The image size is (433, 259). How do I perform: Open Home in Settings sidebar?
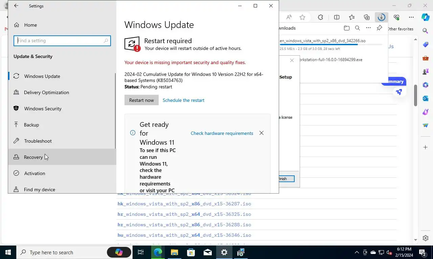[x=62, y=25]
